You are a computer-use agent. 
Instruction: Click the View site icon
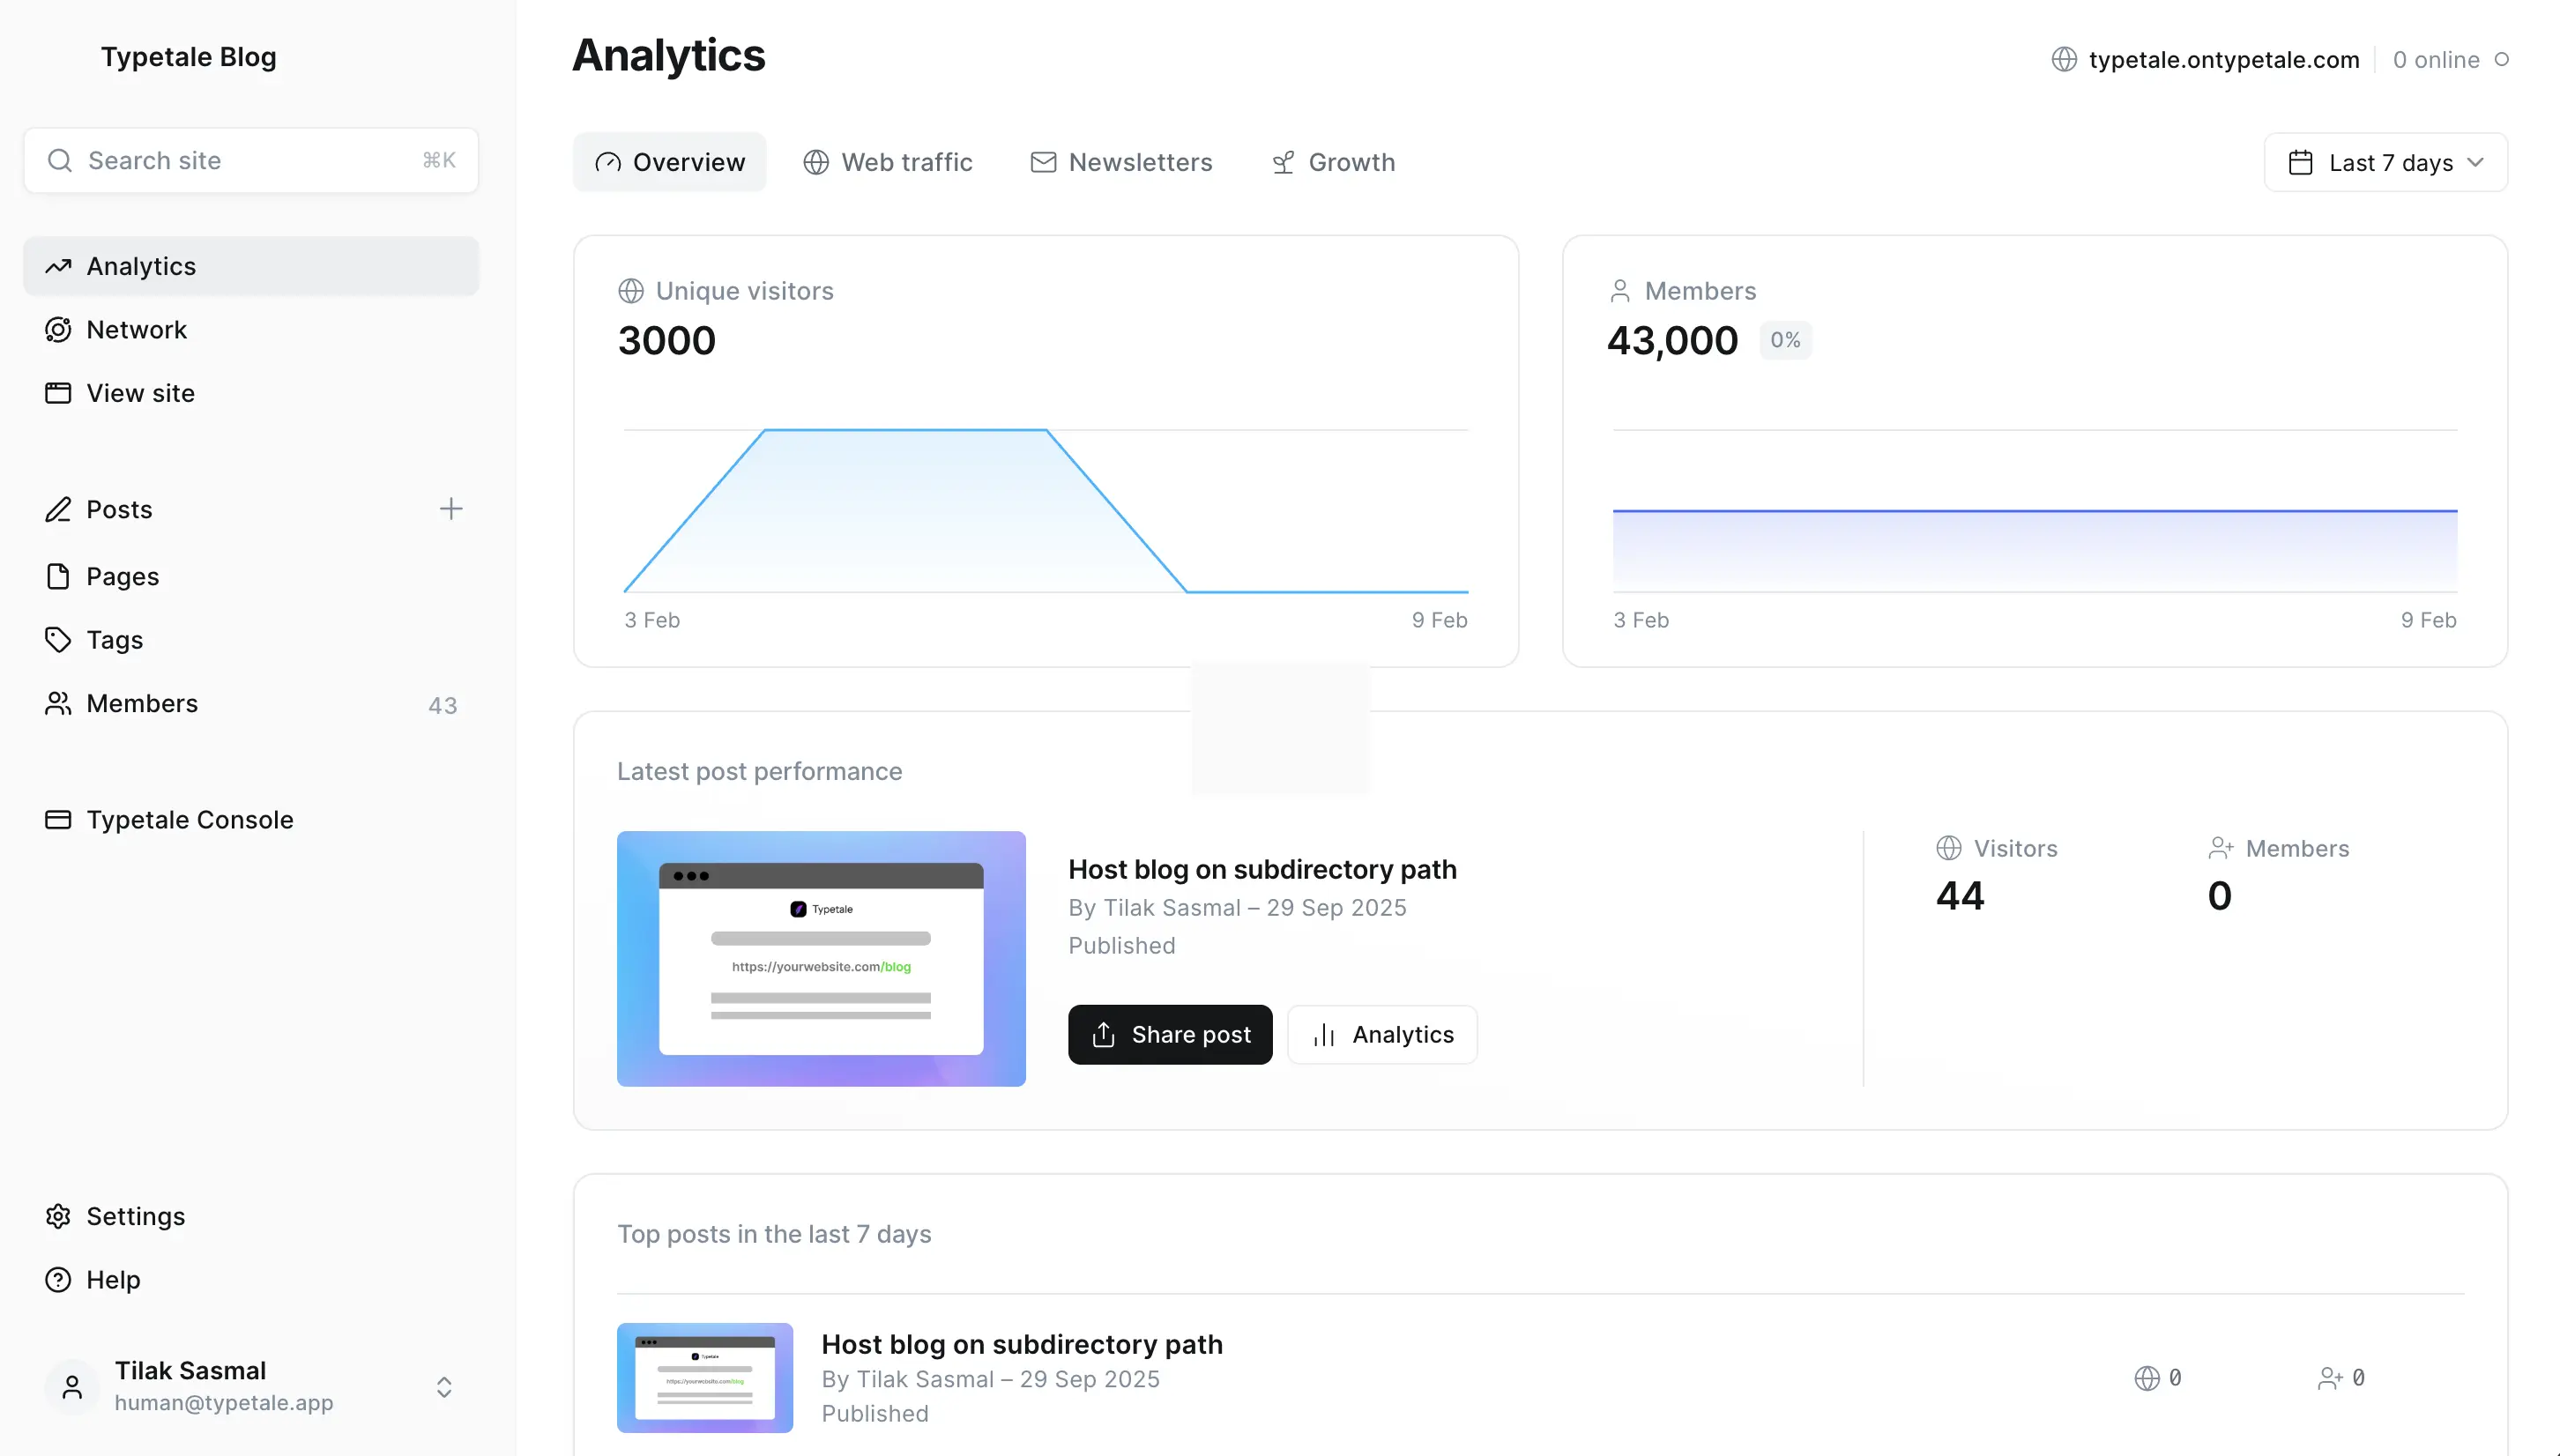click(x=58, y=393)
